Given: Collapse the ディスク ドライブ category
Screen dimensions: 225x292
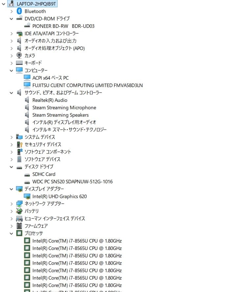Looking at the screenshot, I should tap(11, 167).
